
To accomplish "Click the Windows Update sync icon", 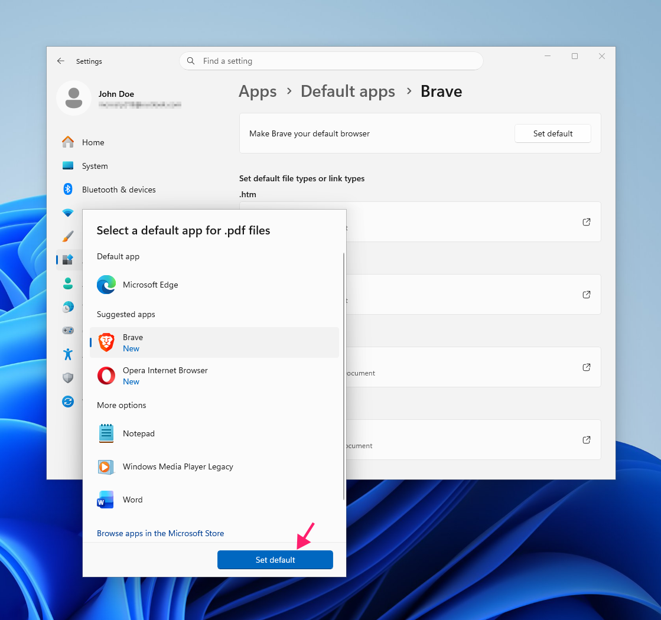I will pyautogui.click(x=68, y=402).
